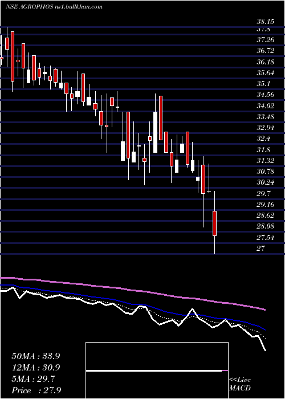Click the 29.16 price level label
This screenshot has height=399, width=285.
pos(265,204)
